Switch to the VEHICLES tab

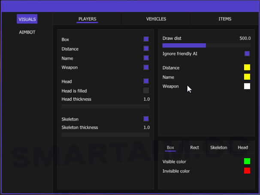pos(156,19)
